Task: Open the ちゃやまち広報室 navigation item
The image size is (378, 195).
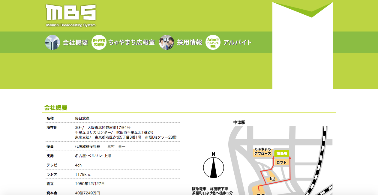Action: 131,42
